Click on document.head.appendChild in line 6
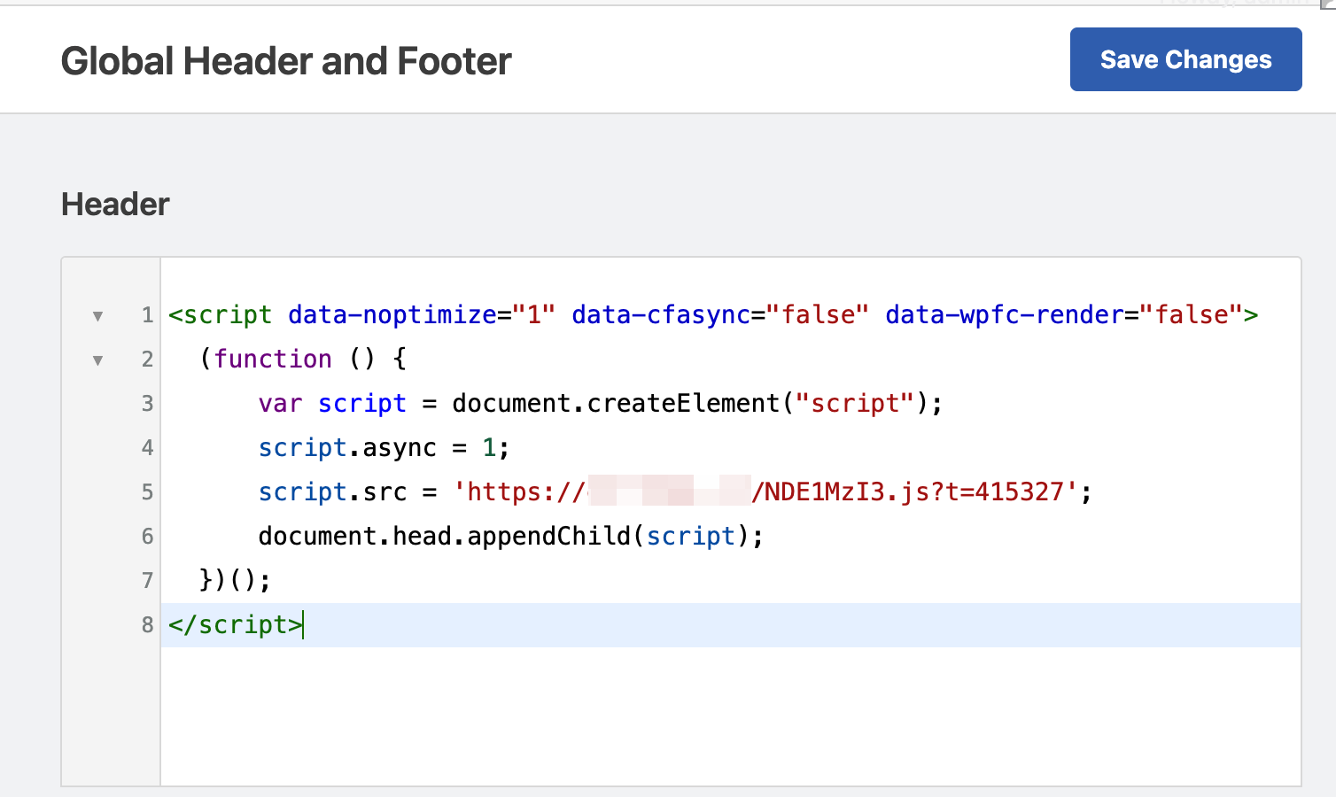This screenshot has height=797, width=1336. point(443,537)
